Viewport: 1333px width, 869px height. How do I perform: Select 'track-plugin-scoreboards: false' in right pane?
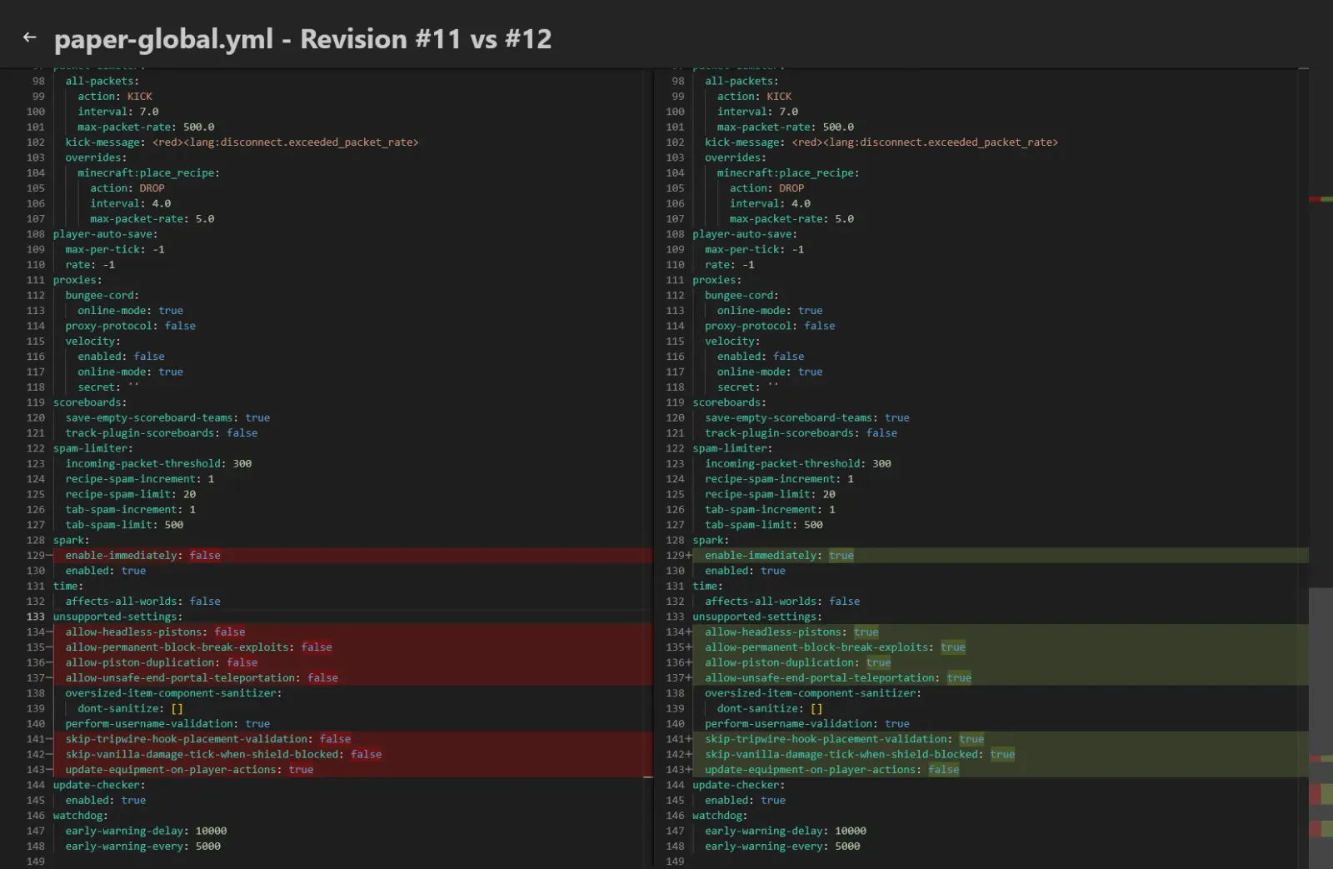tap(801, 433)
